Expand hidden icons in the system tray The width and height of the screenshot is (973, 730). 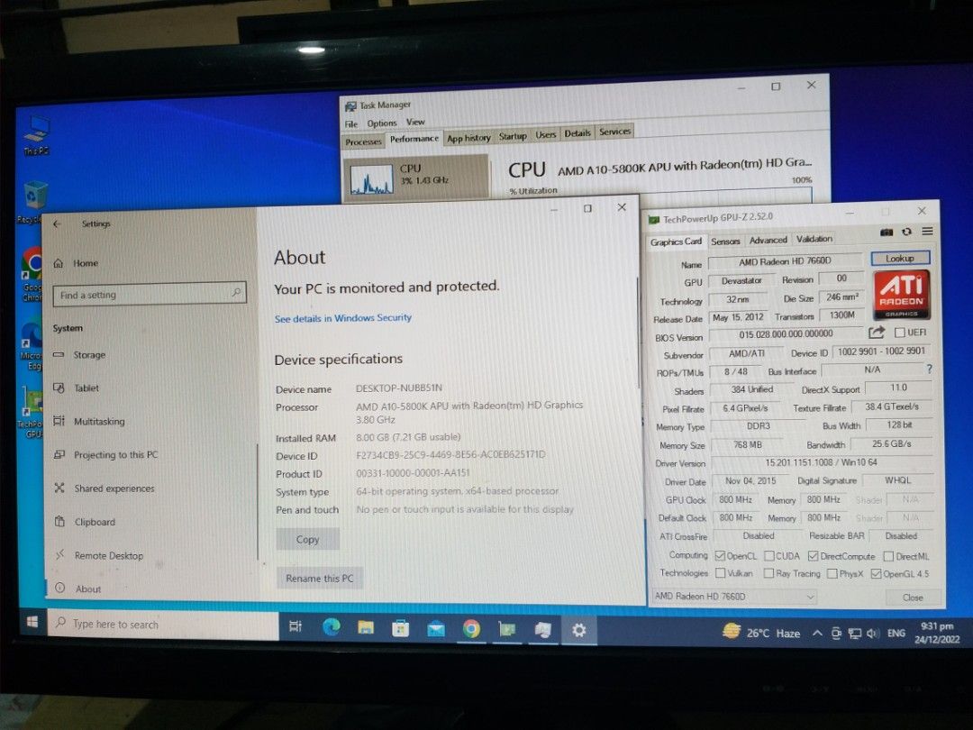click(x=816, y=634)
